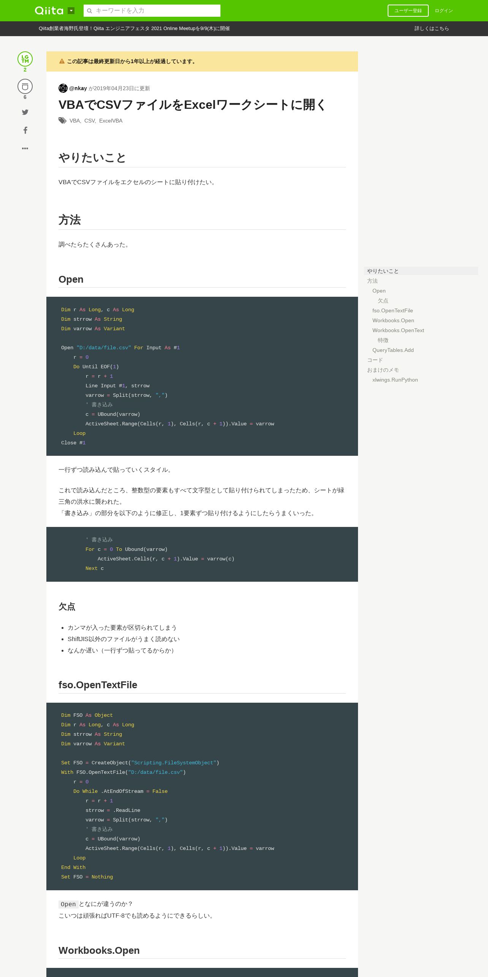Click the author avatar of nkay
Screen dimensions: 488x977
click(63, 88)
